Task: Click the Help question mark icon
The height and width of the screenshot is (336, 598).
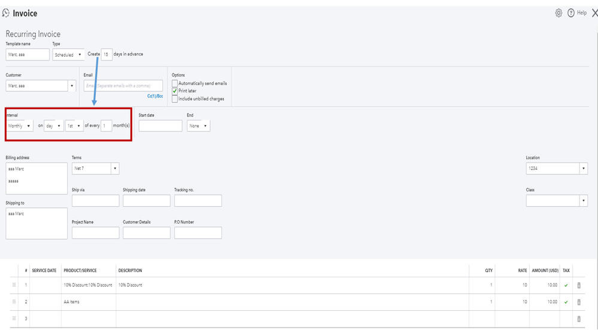Action: pos(571,13)
